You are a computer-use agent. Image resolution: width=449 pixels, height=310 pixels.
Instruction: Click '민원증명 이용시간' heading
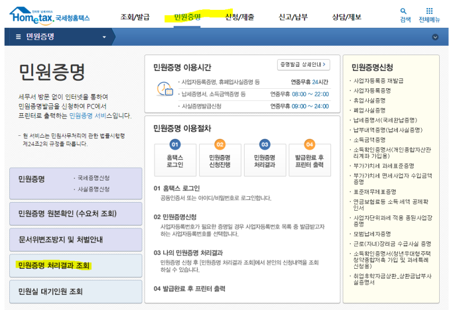coord(182,67)
